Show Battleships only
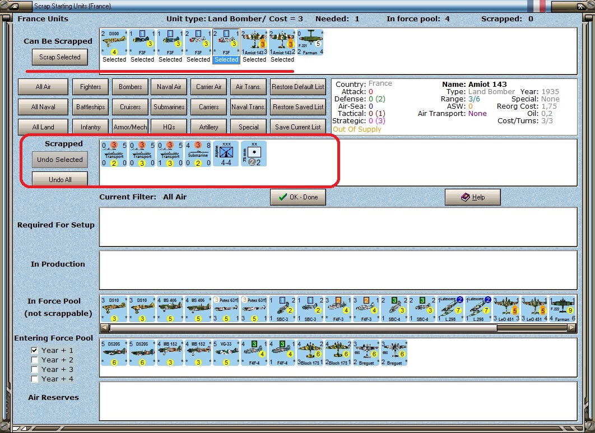 90,107
